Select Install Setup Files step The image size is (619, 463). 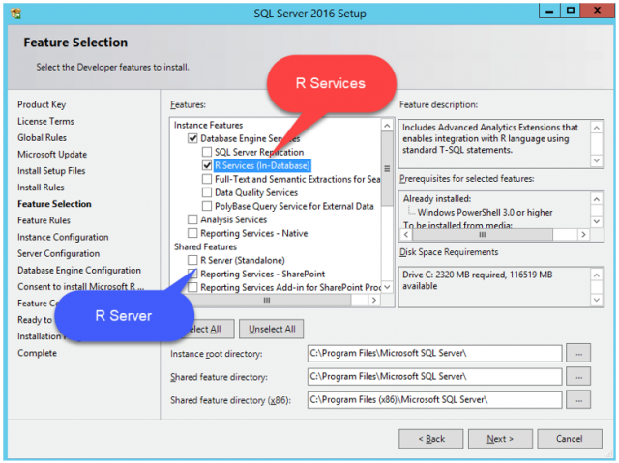click(51, 171)
